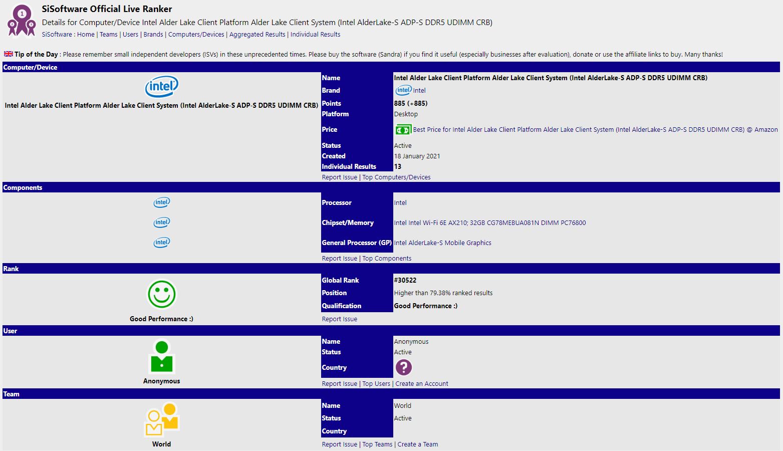This screenshot has width=783, height=451.
Task: Open the Top Components link
Action: [387, 259]
